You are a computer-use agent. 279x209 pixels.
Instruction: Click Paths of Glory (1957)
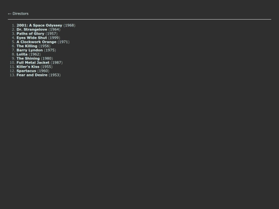(x=37, y=34)
